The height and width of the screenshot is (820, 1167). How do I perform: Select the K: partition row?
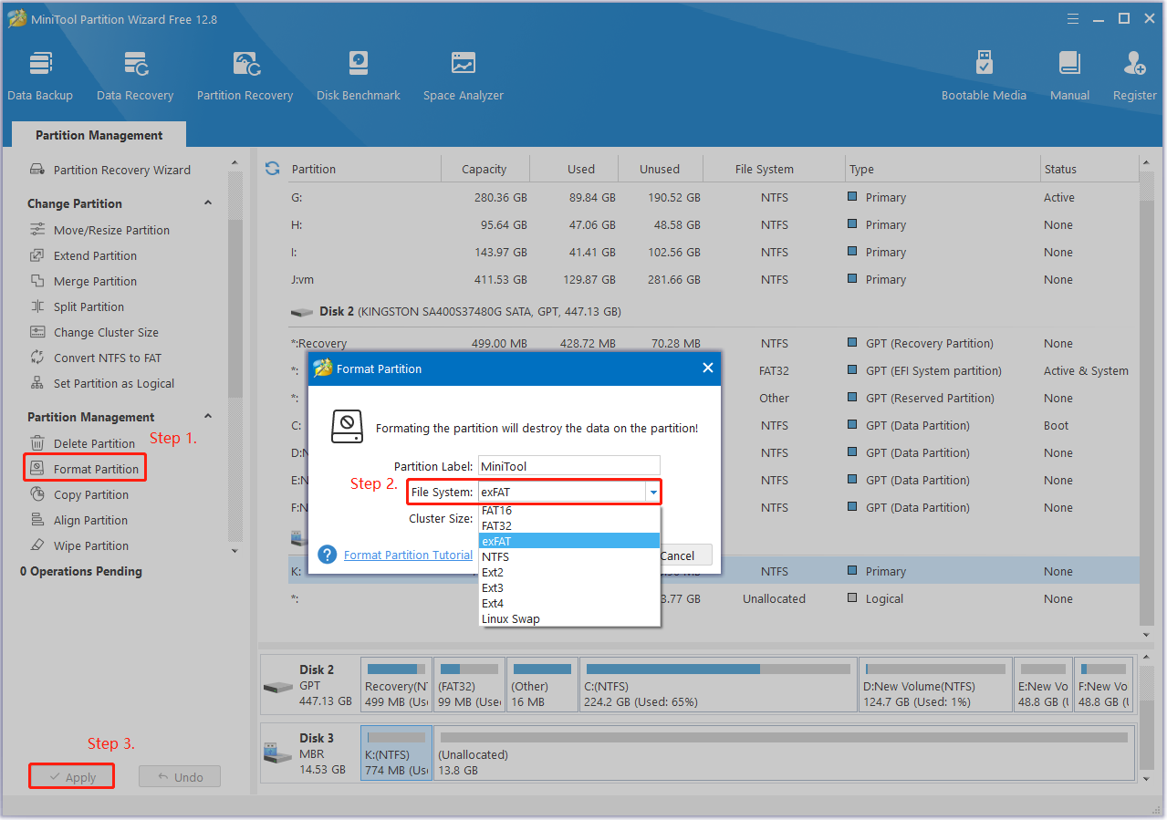coord(714,571)
